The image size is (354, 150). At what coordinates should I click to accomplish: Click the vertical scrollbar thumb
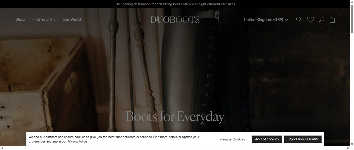coord(352,19)
